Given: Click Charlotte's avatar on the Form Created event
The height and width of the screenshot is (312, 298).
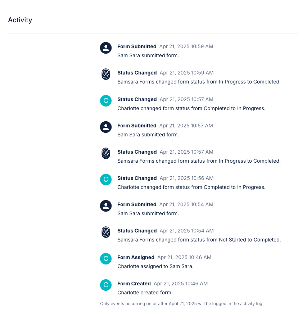Looking at the screenshot, I should point(105,285).
